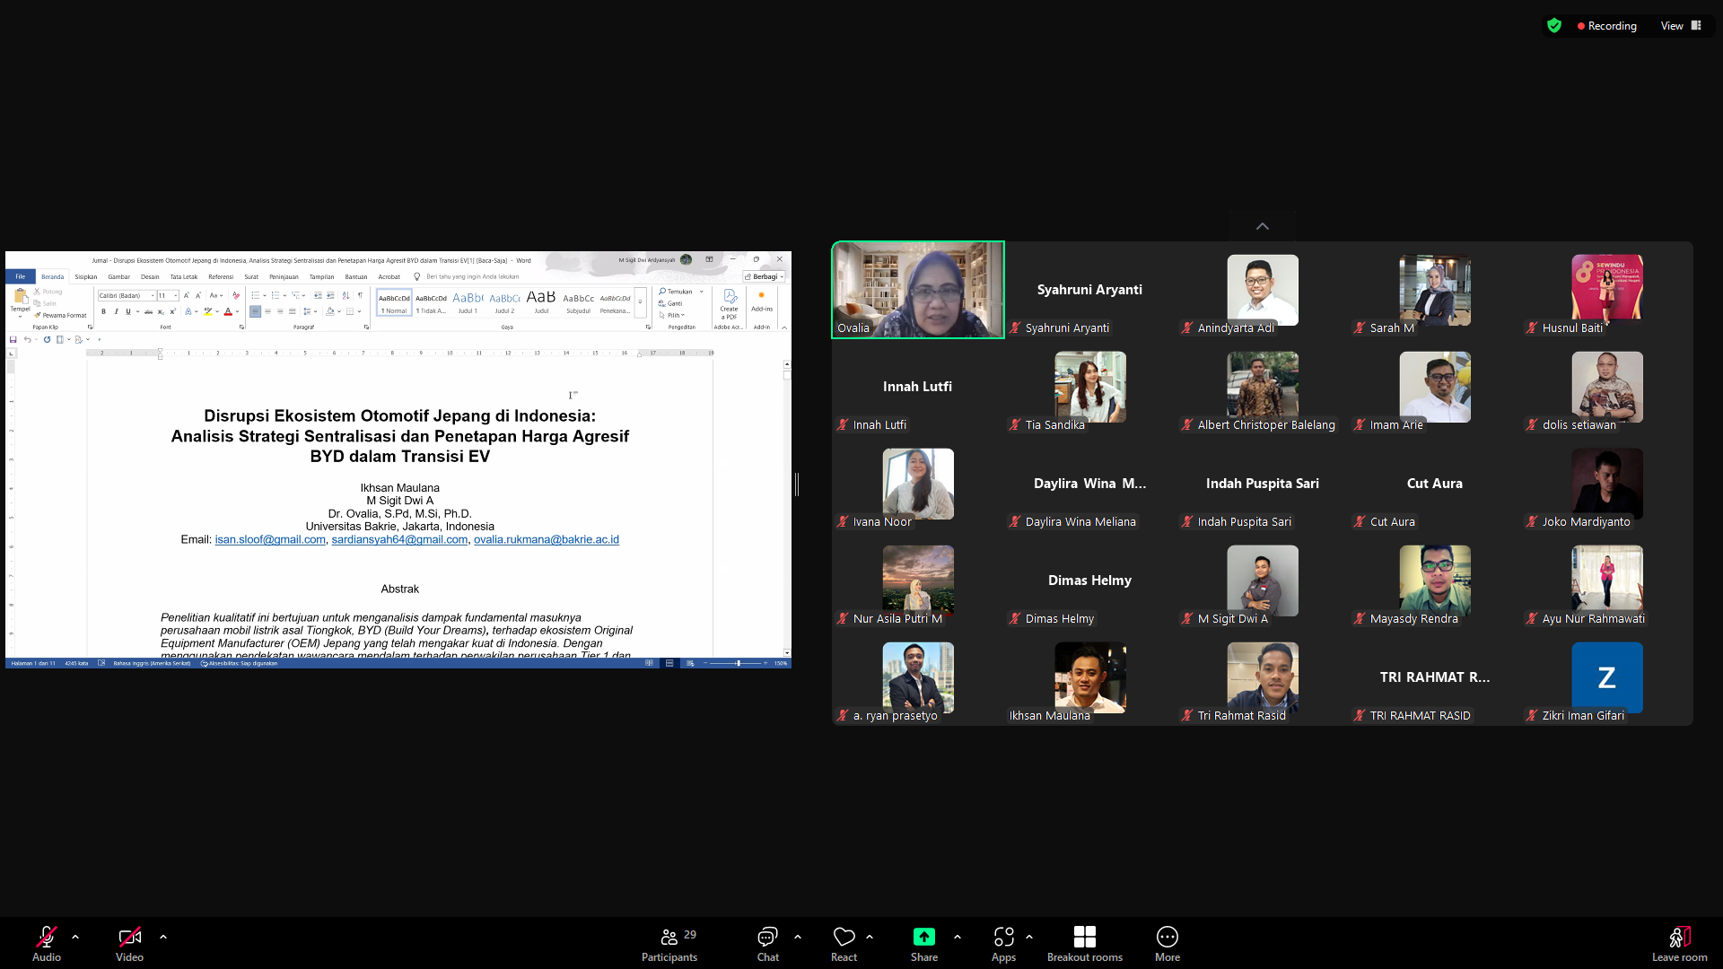
Task: Switch to Peninjauan ribbon tab
Action: (284, 276)
